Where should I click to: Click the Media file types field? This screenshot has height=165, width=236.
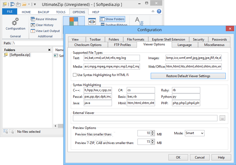click(112, 66)
